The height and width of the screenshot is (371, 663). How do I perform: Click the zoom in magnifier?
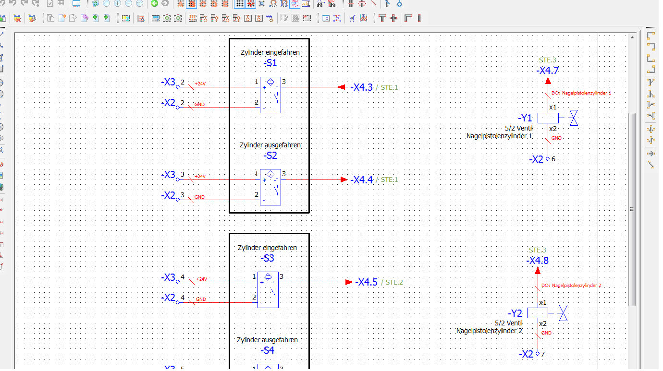point(117,3)
